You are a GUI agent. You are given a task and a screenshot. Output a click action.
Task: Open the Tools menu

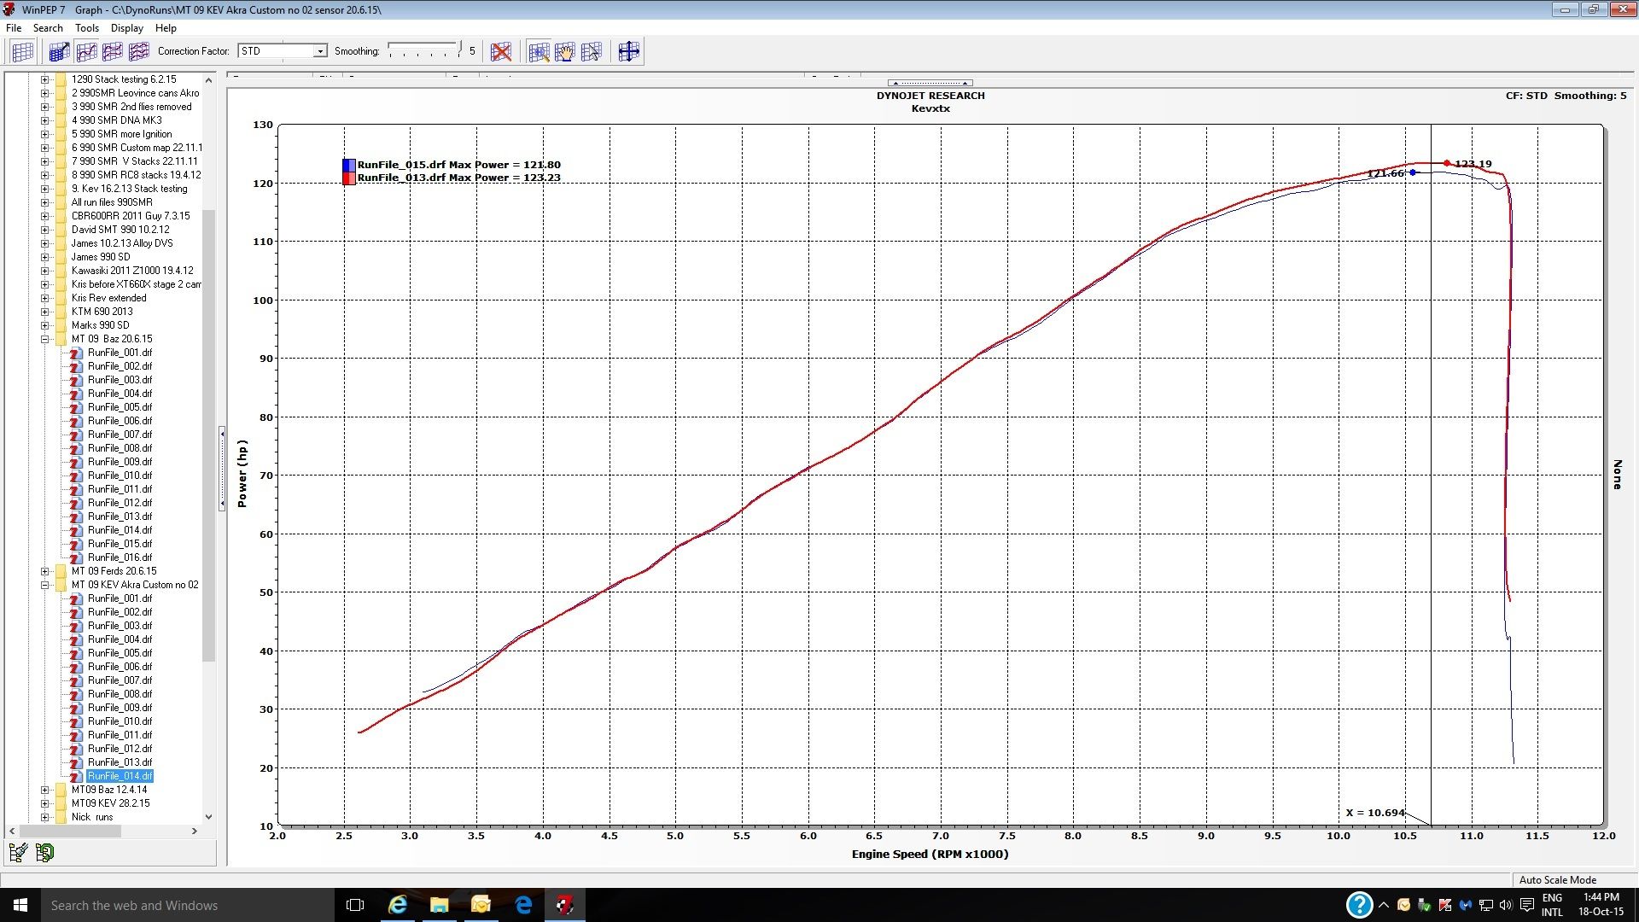pyautogui.click(x=86, y=28)
